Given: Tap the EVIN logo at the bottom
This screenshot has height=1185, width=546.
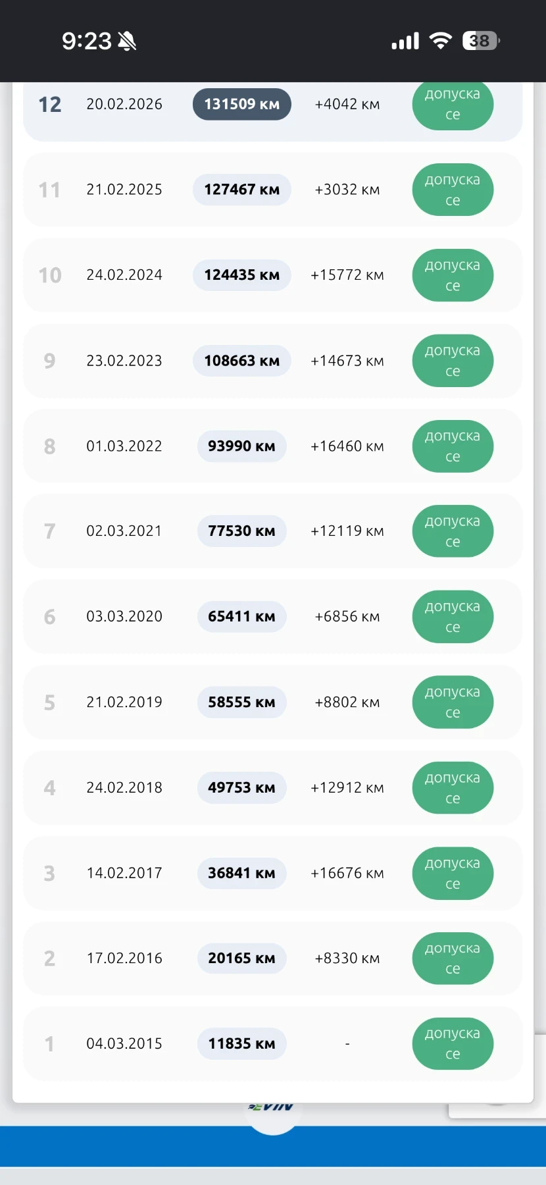Looking at the screenshot, I should tap(272, 1107).
